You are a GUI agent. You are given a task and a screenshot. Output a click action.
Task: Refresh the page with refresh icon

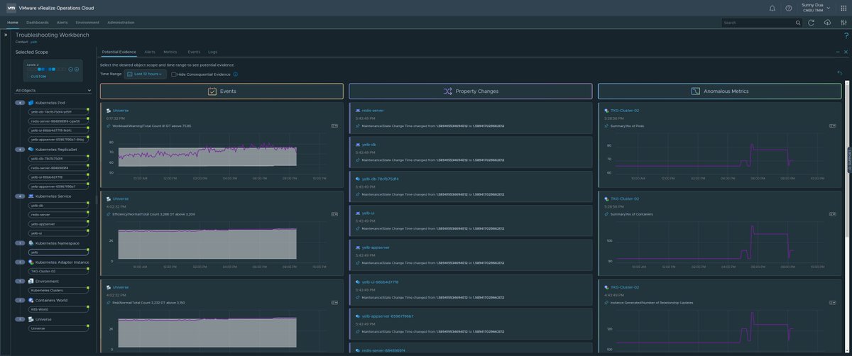tap(812, 23)
